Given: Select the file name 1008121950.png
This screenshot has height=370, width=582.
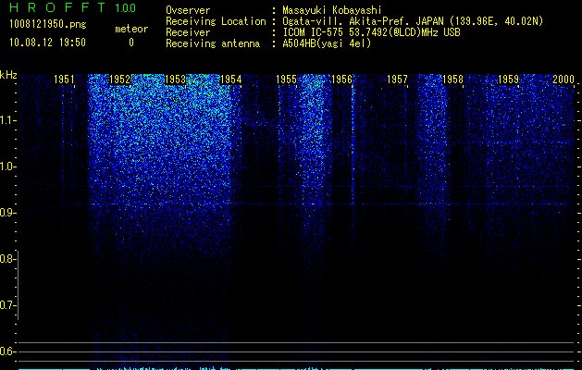Looking at the screenshot, I should (48, 24).
